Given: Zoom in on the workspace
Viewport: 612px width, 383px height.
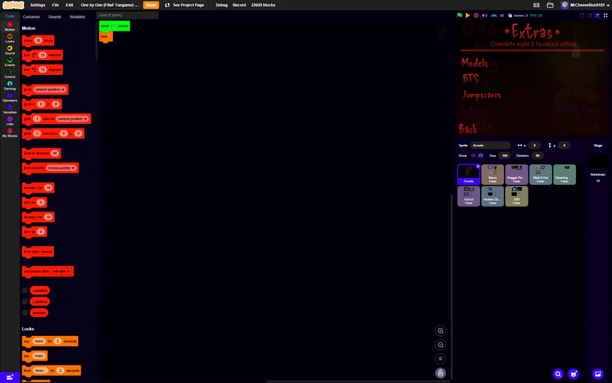Looking at the screenshot, I should [x=440, y=331].
